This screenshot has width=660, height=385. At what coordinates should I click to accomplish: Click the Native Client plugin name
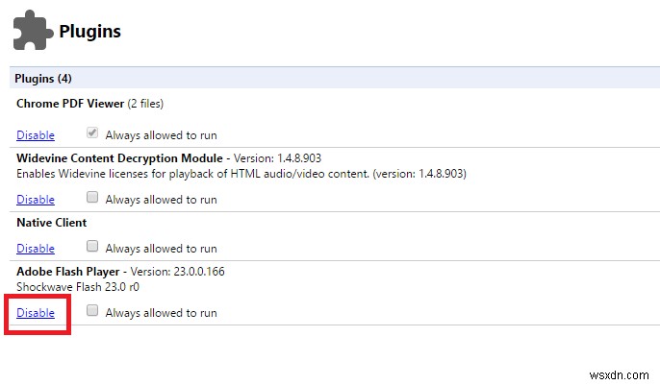click(x=52, y=223)
